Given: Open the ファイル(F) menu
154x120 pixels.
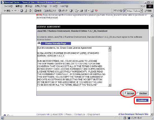Looking at the screenshot, I should point(8,6).
